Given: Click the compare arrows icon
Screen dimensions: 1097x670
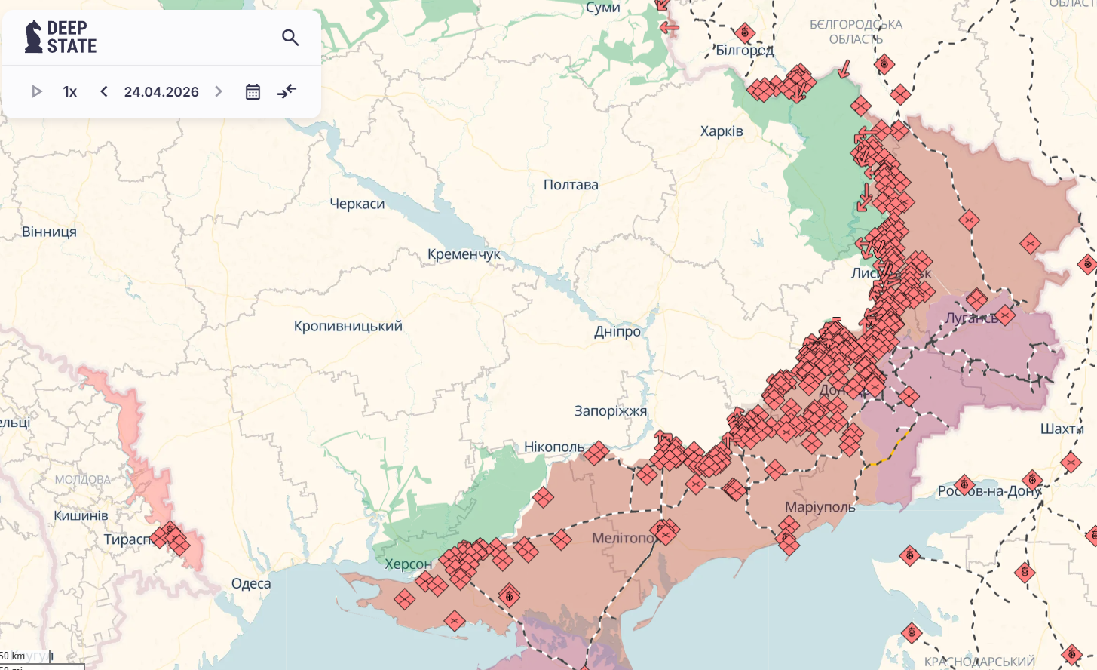Looking at the screenshot, I should [287, 91].
